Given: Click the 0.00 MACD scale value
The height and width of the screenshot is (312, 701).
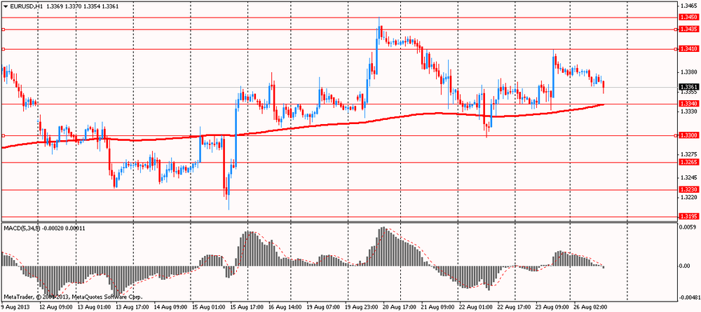Looking at the screenshot, I should point(685,266).
